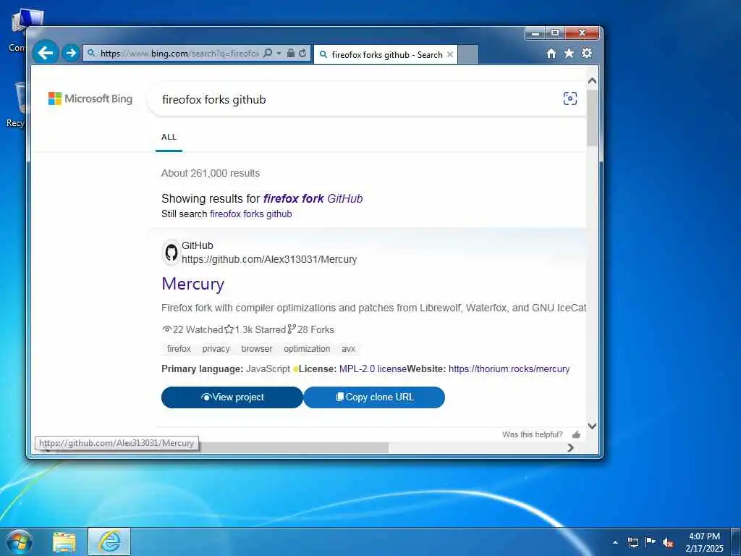Click the horizontal scrollbar right arrow
Screen dimensions: 741x556
click(x=570, y=447)
